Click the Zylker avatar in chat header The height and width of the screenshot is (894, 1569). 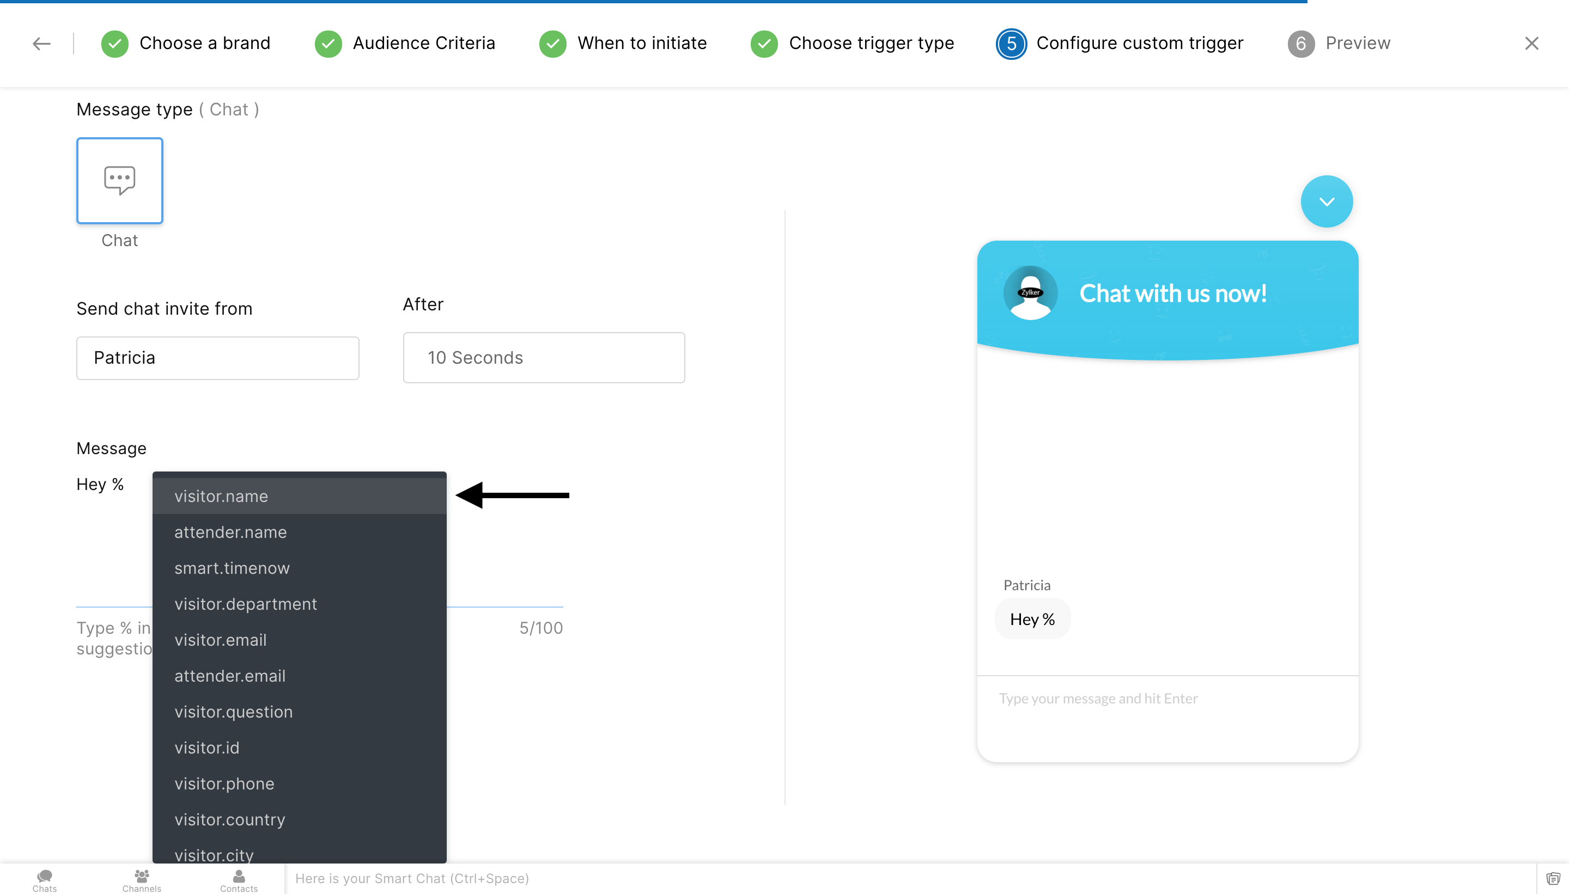coord(1030,293)
